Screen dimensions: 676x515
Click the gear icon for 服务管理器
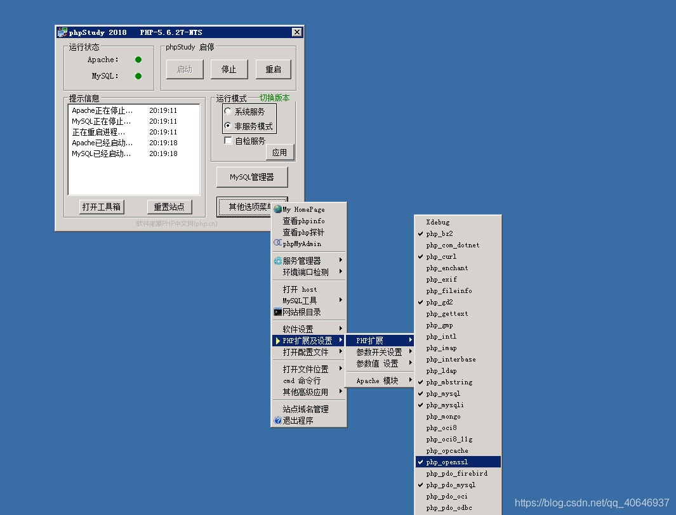point(277,261)
